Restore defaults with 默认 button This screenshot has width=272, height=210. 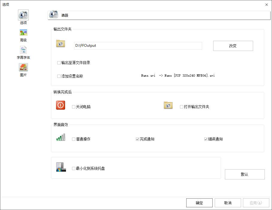[245, 174]
